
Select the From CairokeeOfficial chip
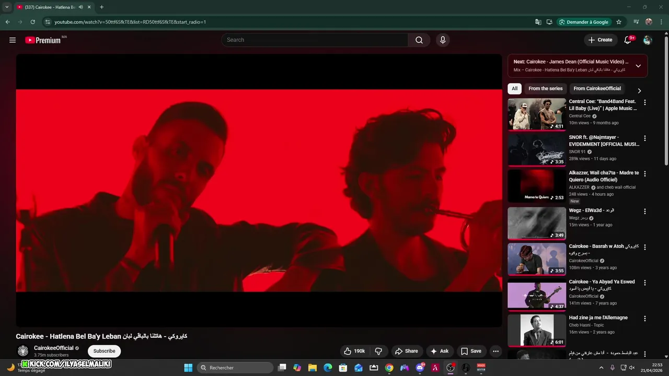click(x=597, y=88)
